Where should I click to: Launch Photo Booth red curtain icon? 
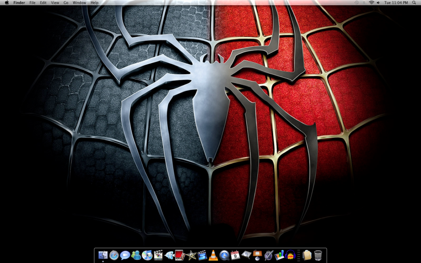coord(180,255)
